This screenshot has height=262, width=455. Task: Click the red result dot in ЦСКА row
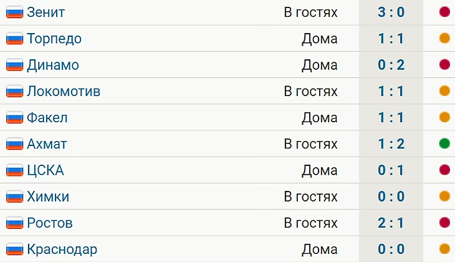point(444,170)
